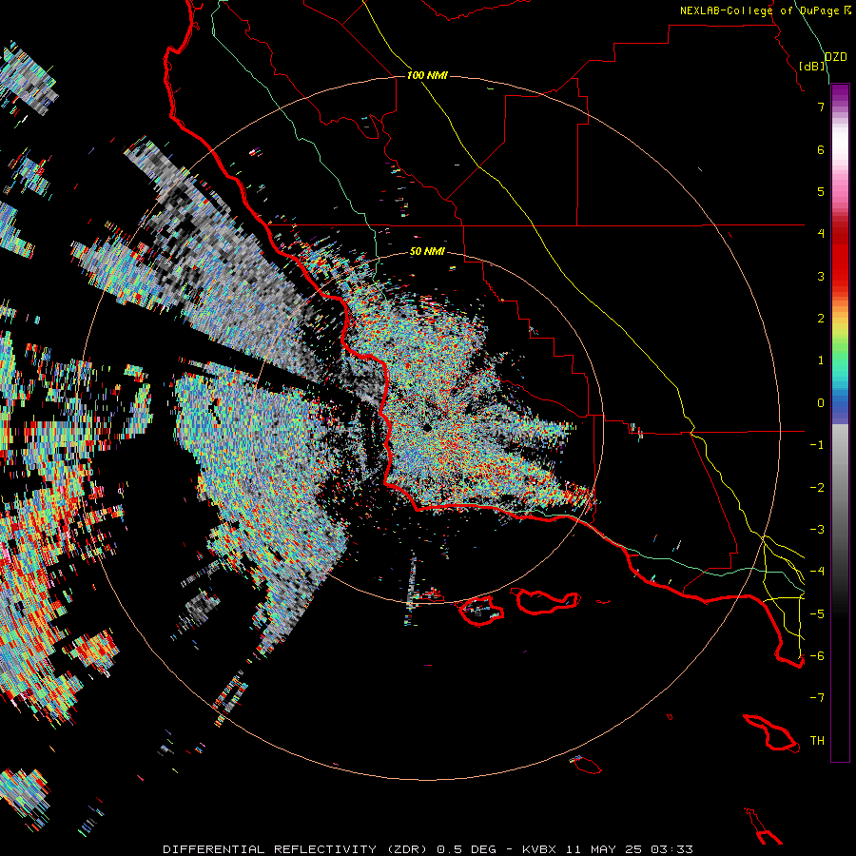This screenshot has width=856, height=856.
Task: Click the -7 value on the color scale
Action: click(817, 698)
